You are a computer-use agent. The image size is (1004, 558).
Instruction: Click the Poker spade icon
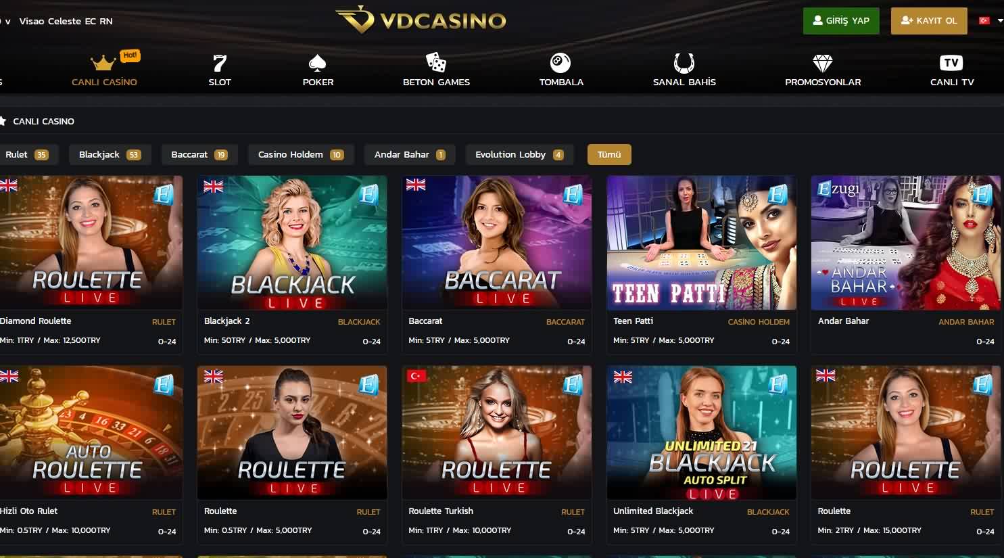(318, 63)
